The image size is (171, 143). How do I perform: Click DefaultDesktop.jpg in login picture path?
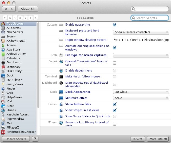click(x=155, y=40)
